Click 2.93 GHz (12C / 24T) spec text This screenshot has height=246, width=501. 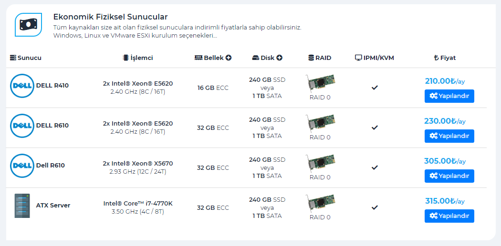pyautogui.click(x=138, y=171)
